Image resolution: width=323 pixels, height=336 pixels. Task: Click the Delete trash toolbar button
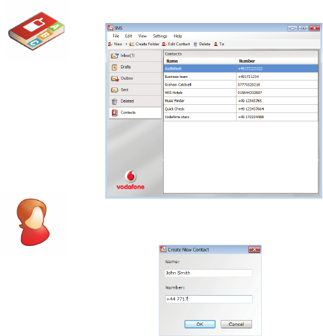point(201,44)
